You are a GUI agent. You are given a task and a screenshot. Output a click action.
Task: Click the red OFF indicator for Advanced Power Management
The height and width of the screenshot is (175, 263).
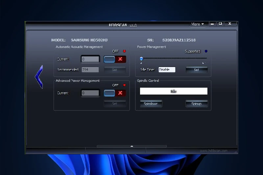tap(125, 85)
